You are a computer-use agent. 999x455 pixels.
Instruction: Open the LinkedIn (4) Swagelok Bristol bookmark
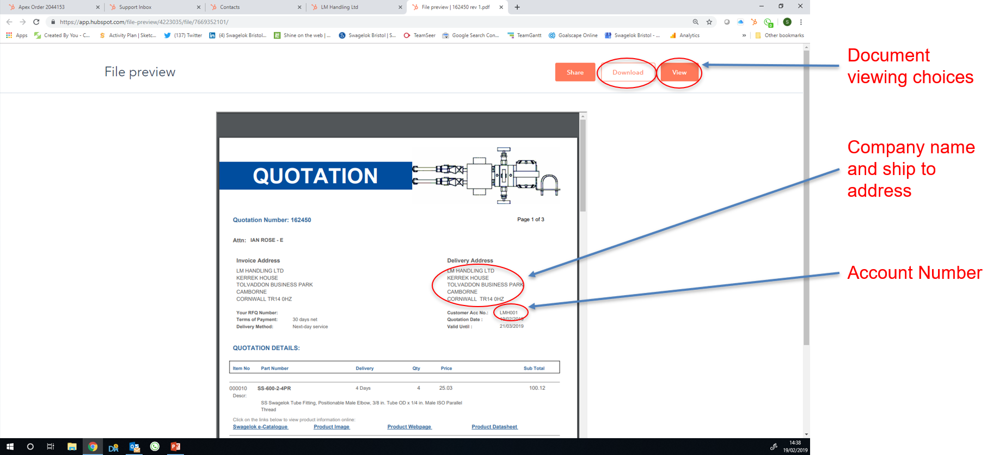(x=238, y=35)
